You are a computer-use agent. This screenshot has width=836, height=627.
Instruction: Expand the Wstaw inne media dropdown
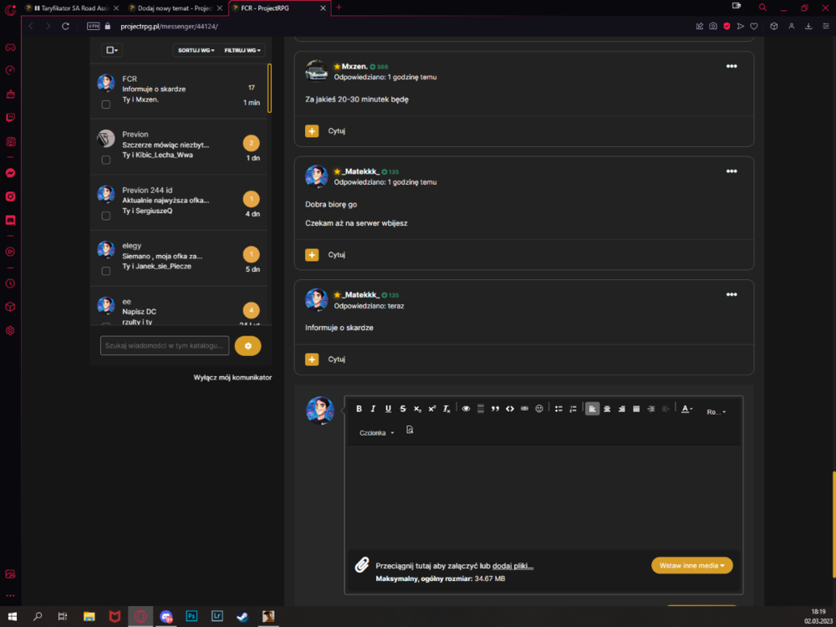point(692,565)
